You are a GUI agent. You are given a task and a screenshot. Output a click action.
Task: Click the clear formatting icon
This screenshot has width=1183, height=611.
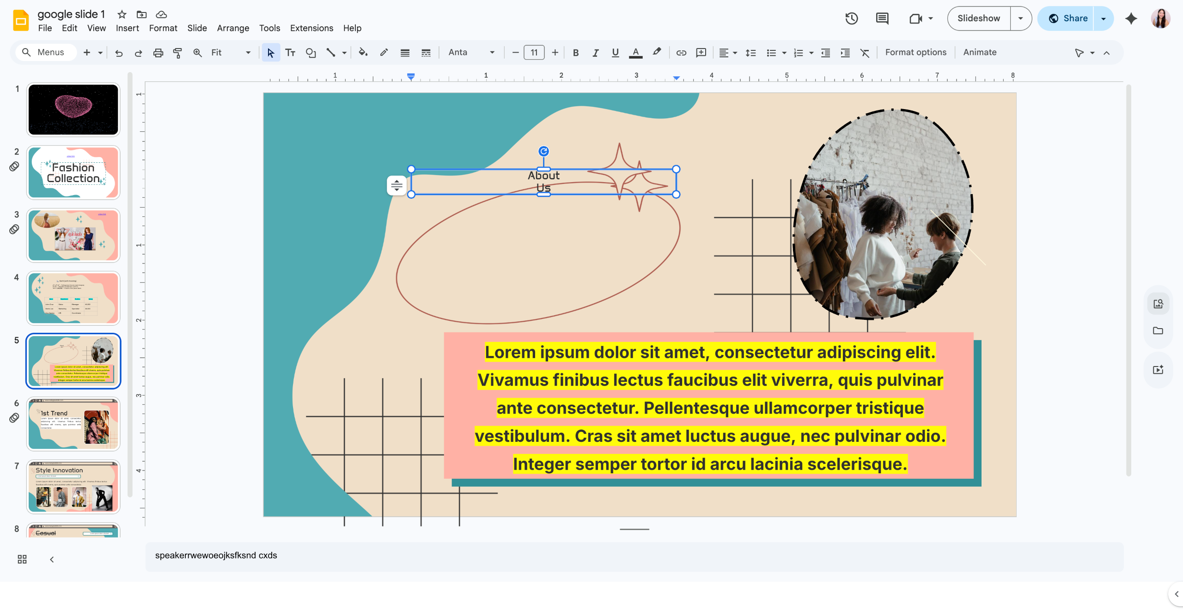pyautogui.click(x=865, y=53)
